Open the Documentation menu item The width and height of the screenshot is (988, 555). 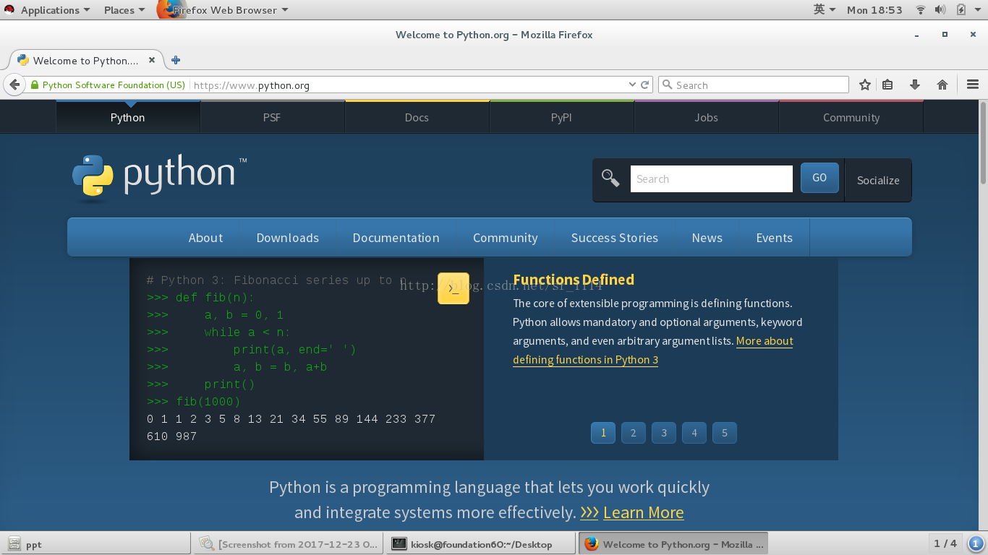[396, 238]
